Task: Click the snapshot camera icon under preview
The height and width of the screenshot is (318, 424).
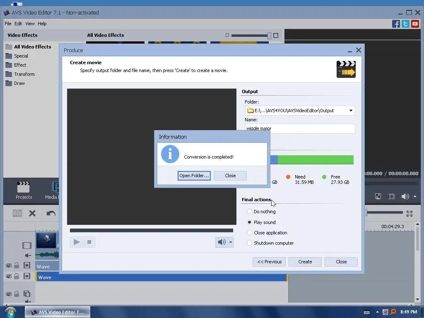Action: click(391, 196)
